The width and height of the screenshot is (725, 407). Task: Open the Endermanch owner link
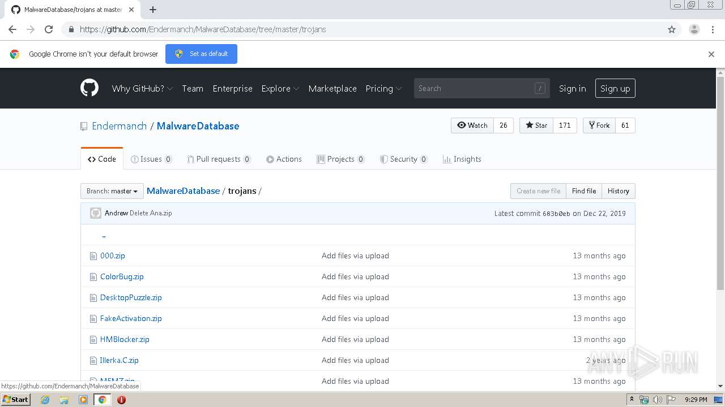(119, 126)
